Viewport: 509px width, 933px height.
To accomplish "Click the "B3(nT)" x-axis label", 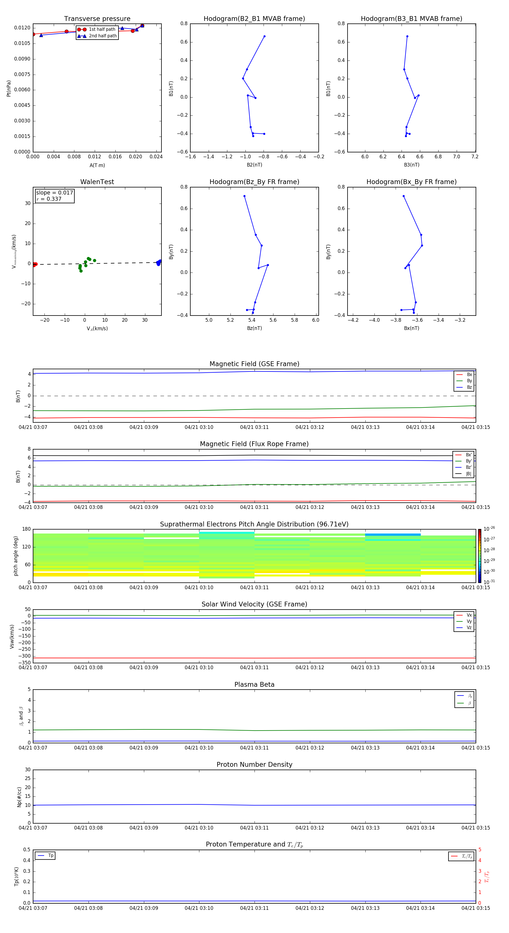I will pos(411,165).
